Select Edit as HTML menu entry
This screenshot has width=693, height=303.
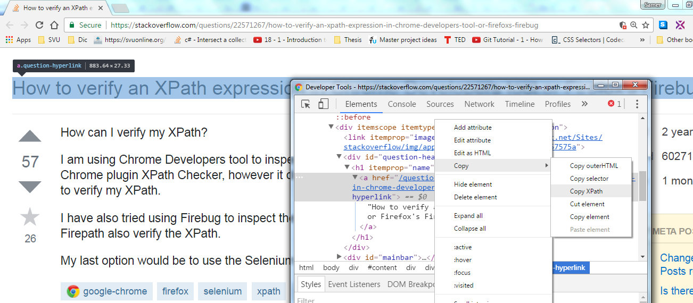point(472,153)
